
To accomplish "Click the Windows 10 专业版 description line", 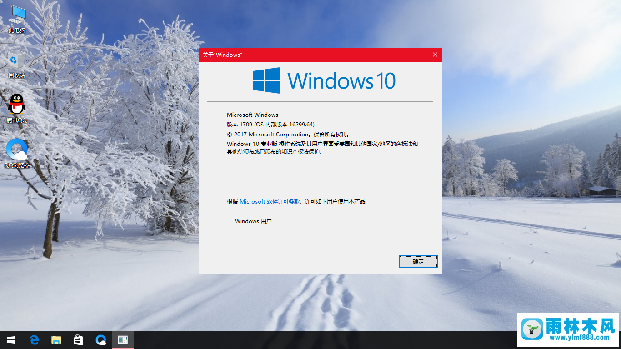I will [322, 144].
